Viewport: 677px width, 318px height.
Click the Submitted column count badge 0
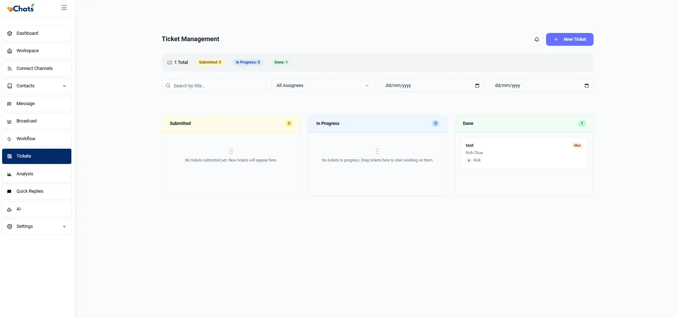pos(289,124)
